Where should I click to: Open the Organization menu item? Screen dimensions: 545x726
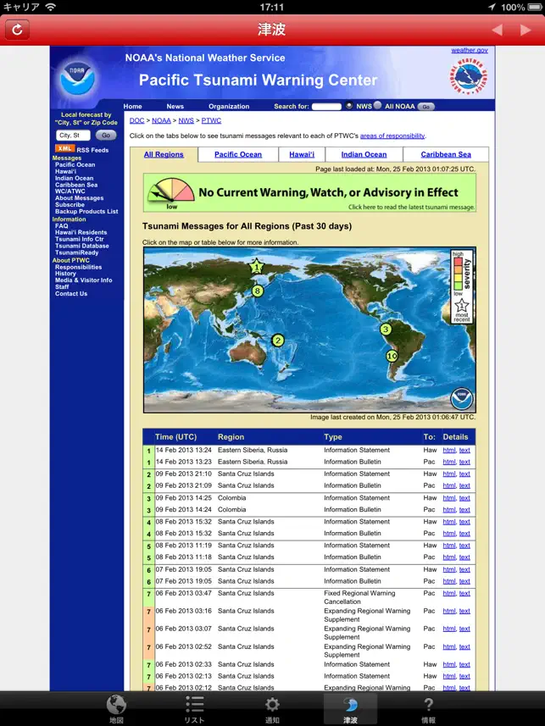point(229,107)
